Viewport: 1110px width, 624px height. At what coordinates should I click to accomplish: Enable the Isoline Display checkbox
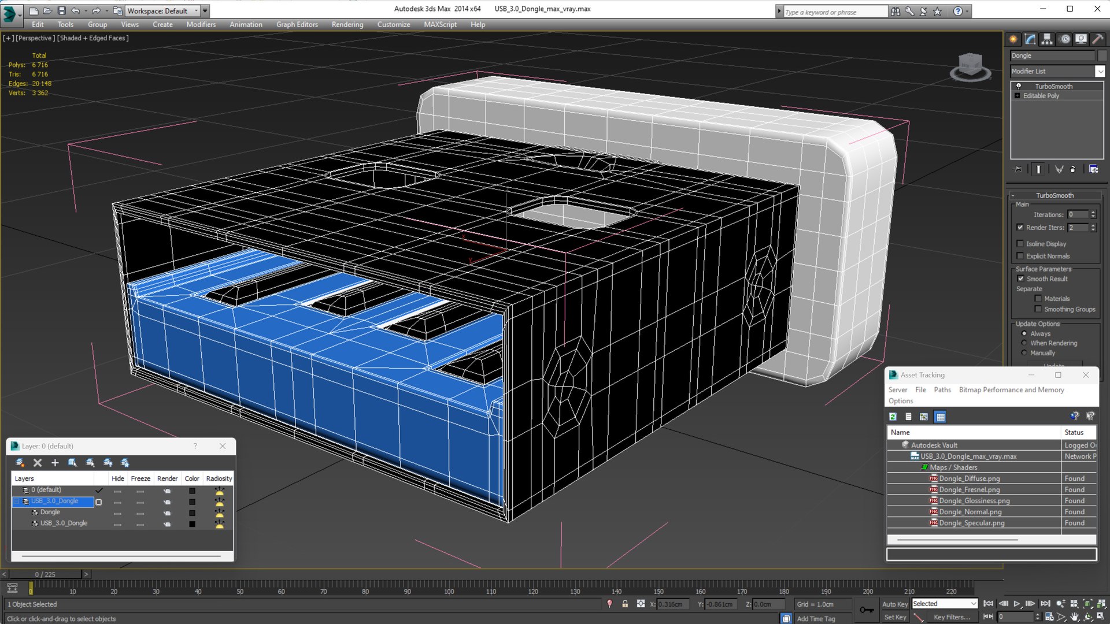coord(1020,244)
